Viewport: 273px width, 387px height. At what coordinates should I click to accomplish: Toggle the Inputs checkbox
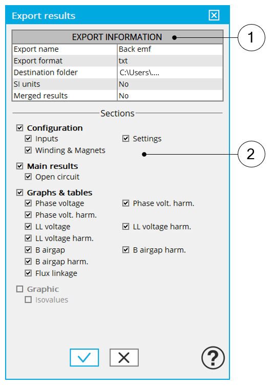[x=28, y=138]
